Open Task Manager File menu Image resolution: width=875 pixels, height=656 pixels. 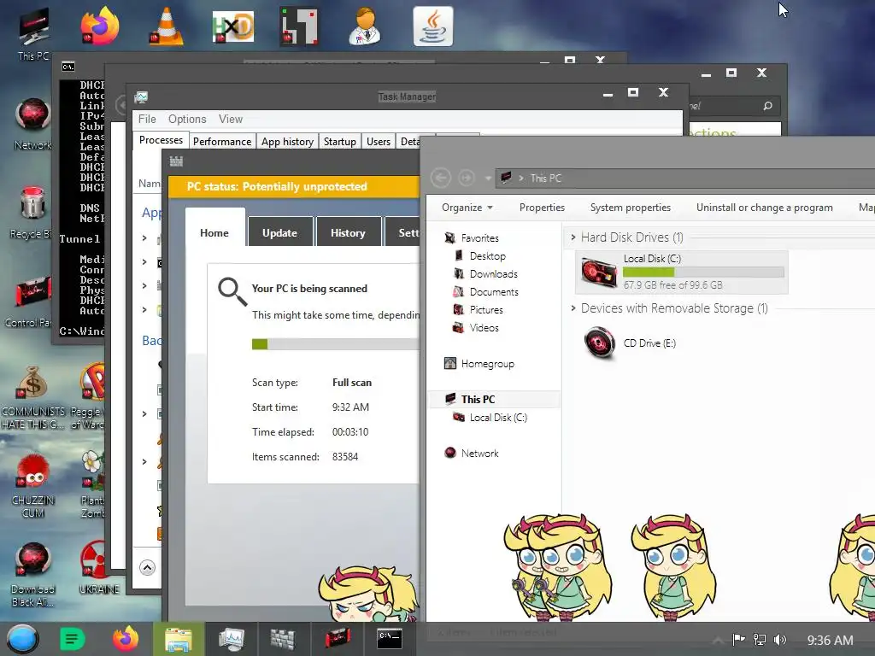click(147, 119)
